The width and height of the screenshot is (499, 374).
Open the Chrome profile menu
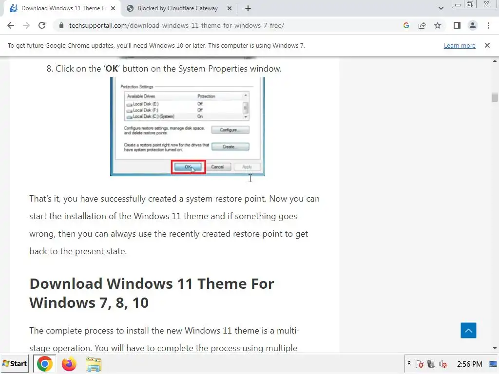[473, 25]
